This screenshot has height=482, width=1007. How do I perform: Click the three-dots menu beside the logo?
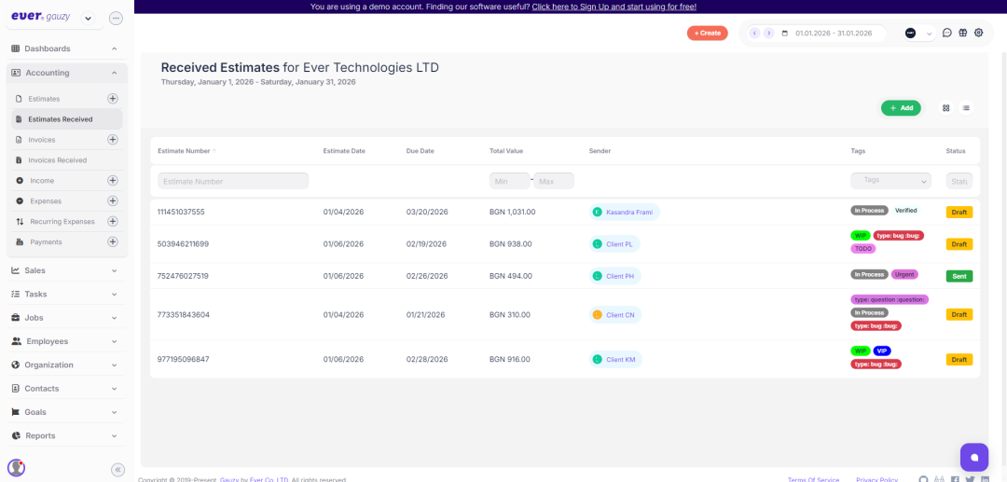pyautogui.click(x=116, y=18)
